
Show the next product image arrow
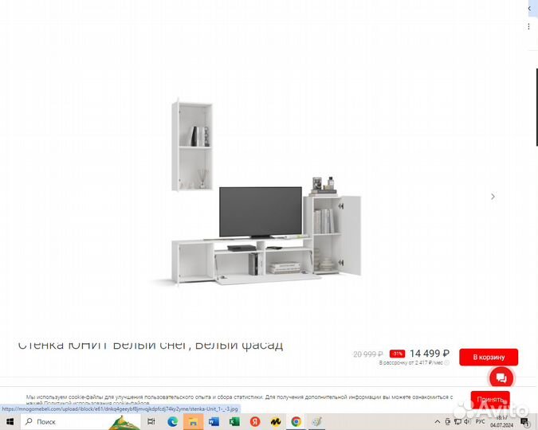point(493,196)
